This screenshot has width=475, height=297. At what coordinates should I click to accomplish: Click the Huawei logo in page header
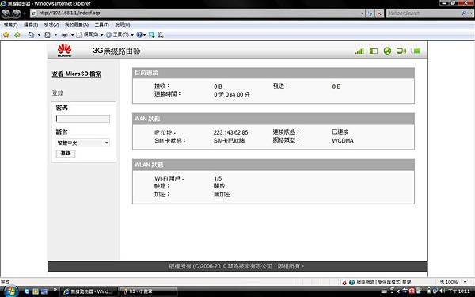[65, 50]
